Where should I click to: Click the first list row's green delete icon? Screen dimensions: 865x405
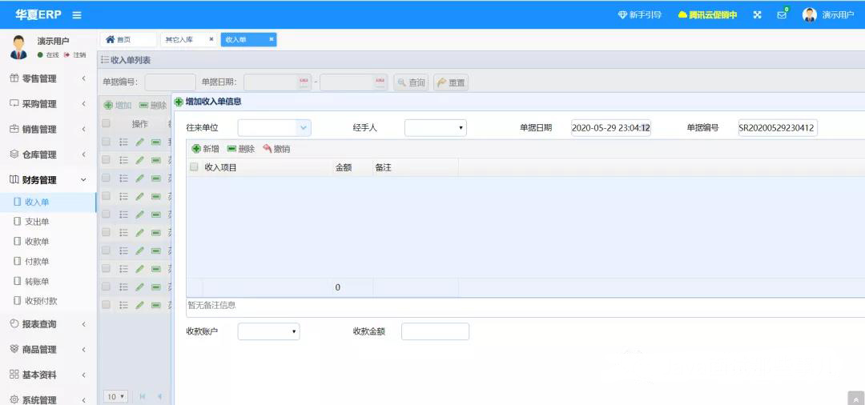pos(156,142)
